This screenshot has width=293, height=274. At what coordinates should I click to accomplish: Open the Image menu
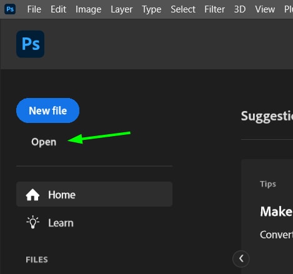(x=88, y=9)
